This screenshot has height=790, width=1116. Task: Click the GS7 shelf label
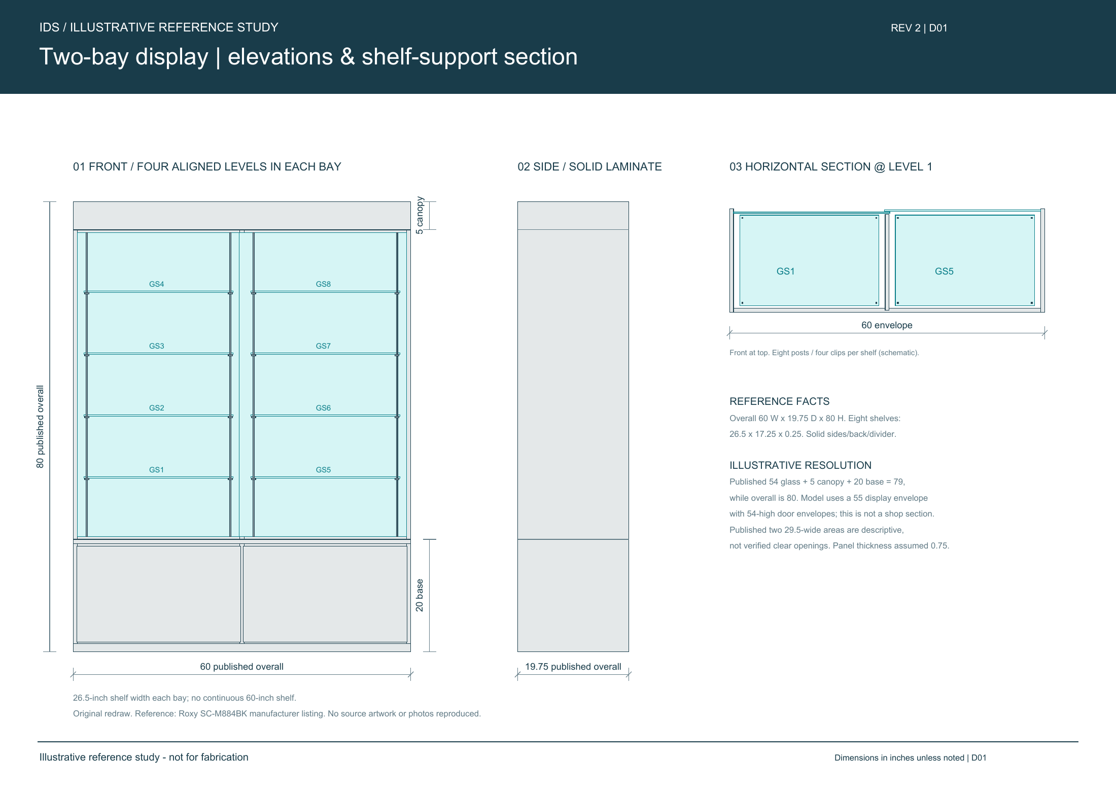[x=323, y=346]
